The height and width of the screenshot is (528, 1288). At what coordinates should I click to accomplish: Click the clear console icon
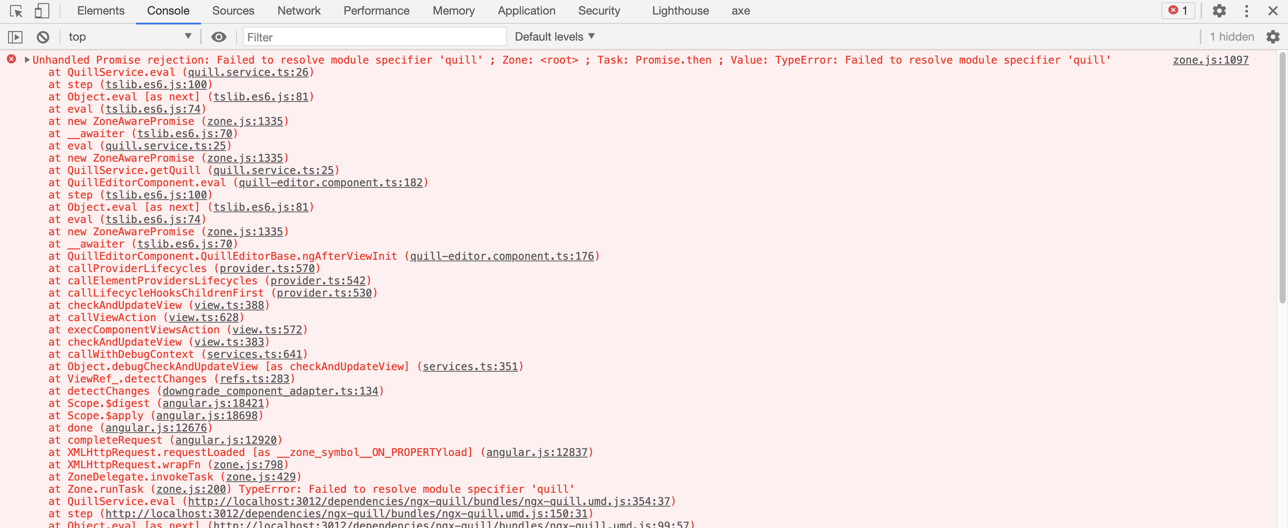(43, 36)
